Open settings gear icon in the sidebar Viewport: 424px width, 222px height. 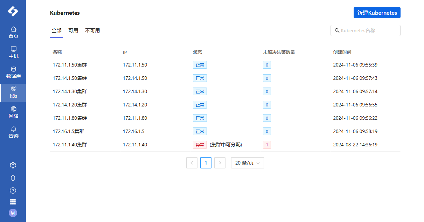tap(13, 165)
